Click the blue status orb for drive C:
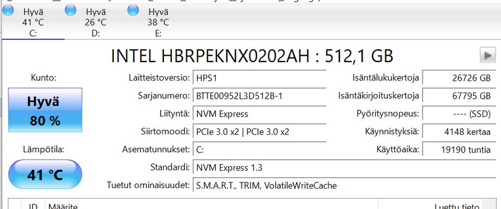The image size is (501, 209). coord(8,10)
